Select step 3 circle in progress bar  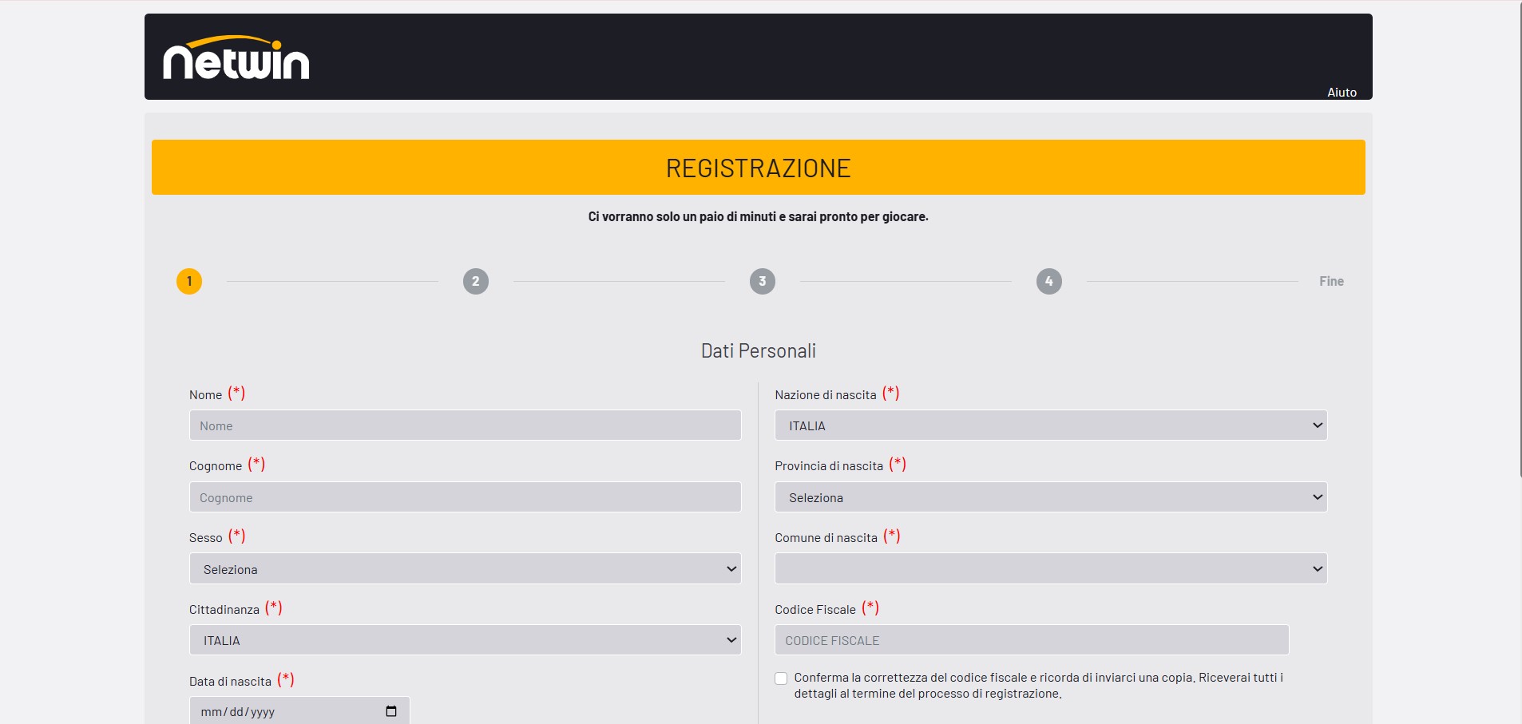[x=763, y=281]
